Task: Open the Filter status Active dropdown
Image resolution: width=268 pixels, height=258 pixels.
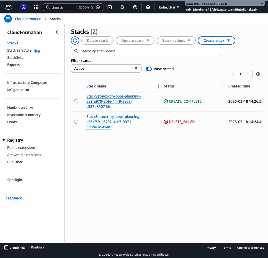Action: tap(106, 68)
